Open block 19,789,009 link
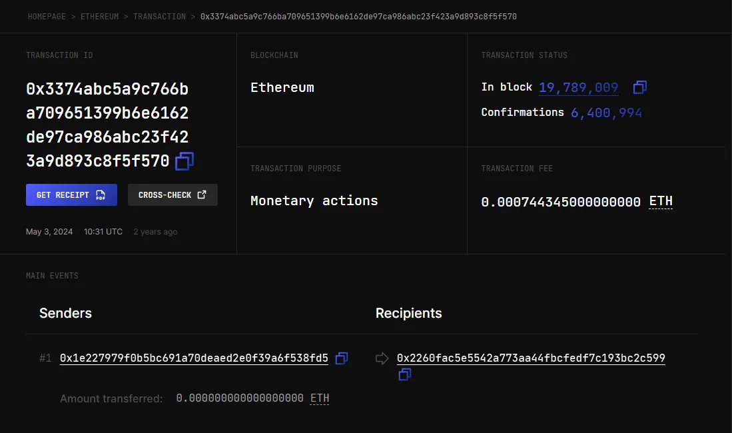The width and height of the screenshot is (732, 433). (578, 87)
